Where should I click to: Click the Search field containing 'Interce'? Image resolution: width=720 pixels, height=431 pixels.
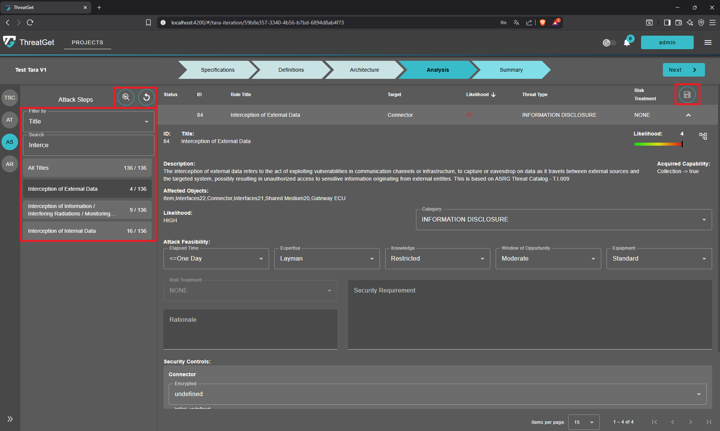tap(88, 145)
